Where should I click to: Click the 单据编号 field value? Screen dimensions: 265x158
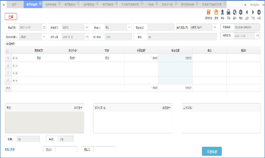247,27
